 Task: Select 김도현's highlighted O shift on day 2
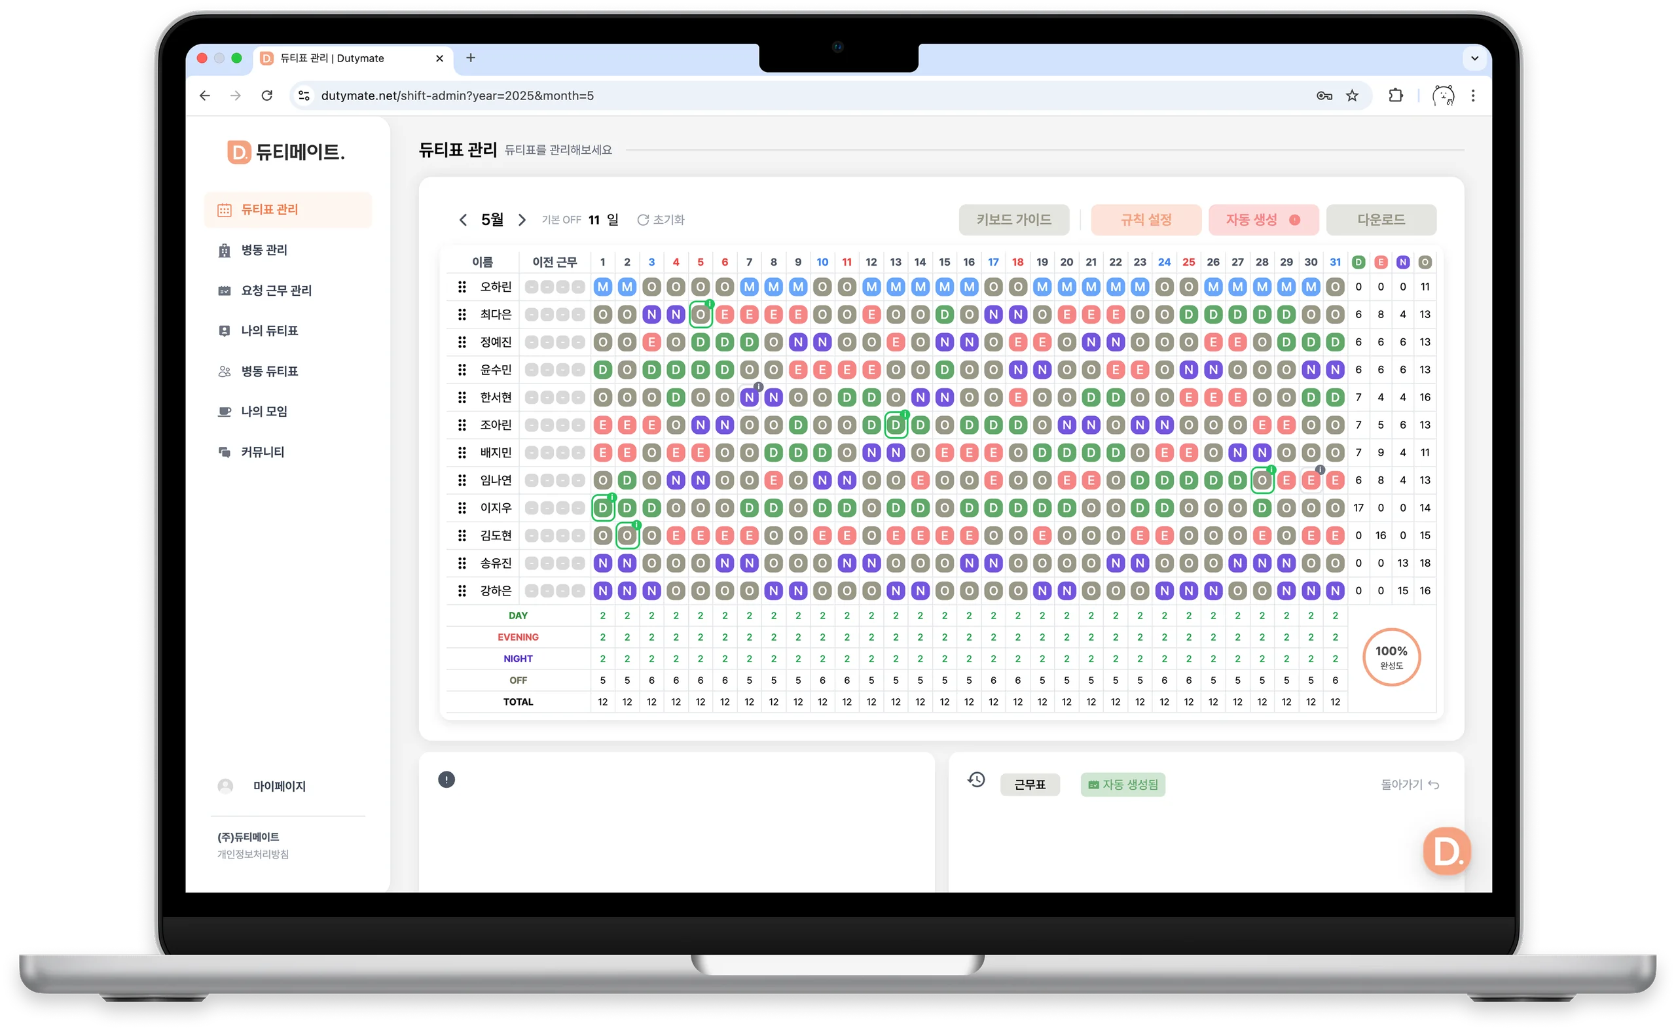(x=627, y=535)
